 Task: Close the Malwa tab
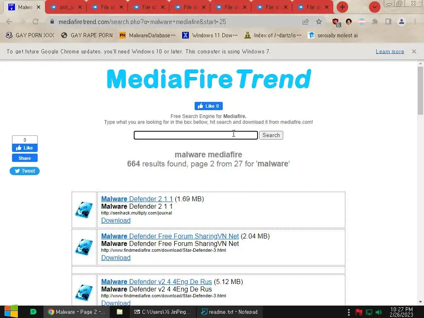pyautogui.click(x=39, y=7)
